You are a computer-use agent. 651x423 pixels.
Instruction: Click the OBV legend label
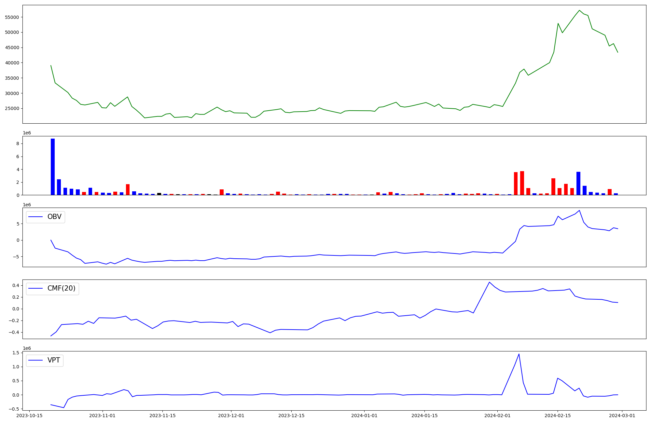point(54,217)
